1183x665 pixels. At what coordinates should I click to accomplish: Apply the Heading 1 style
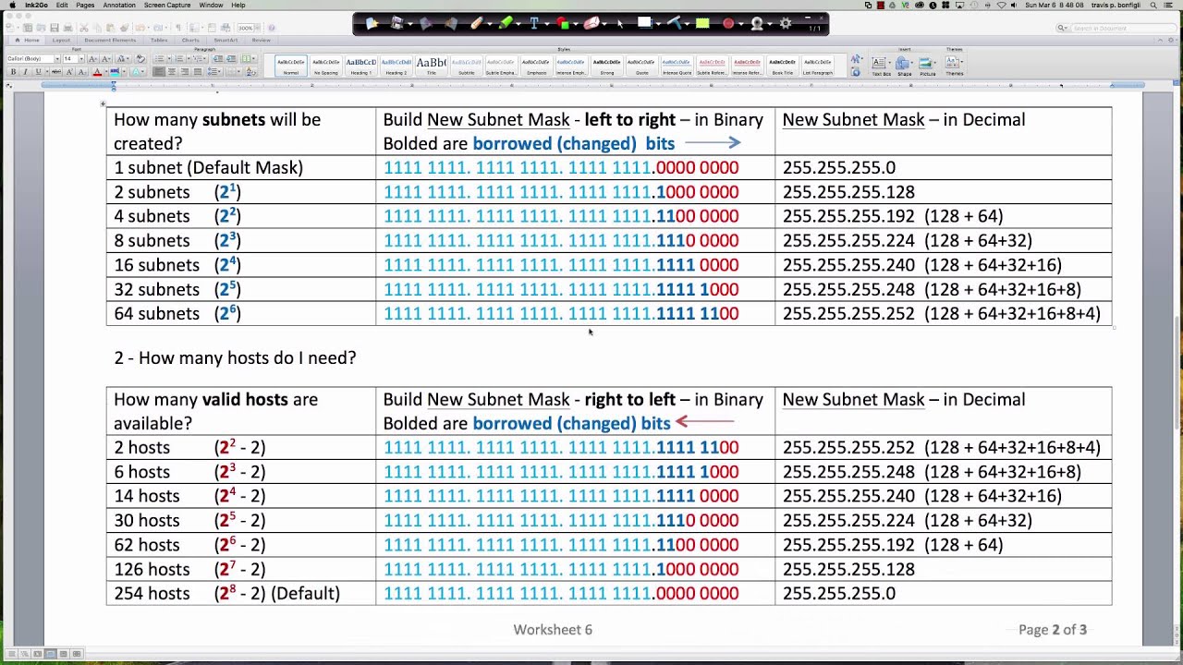coord(360,65)
